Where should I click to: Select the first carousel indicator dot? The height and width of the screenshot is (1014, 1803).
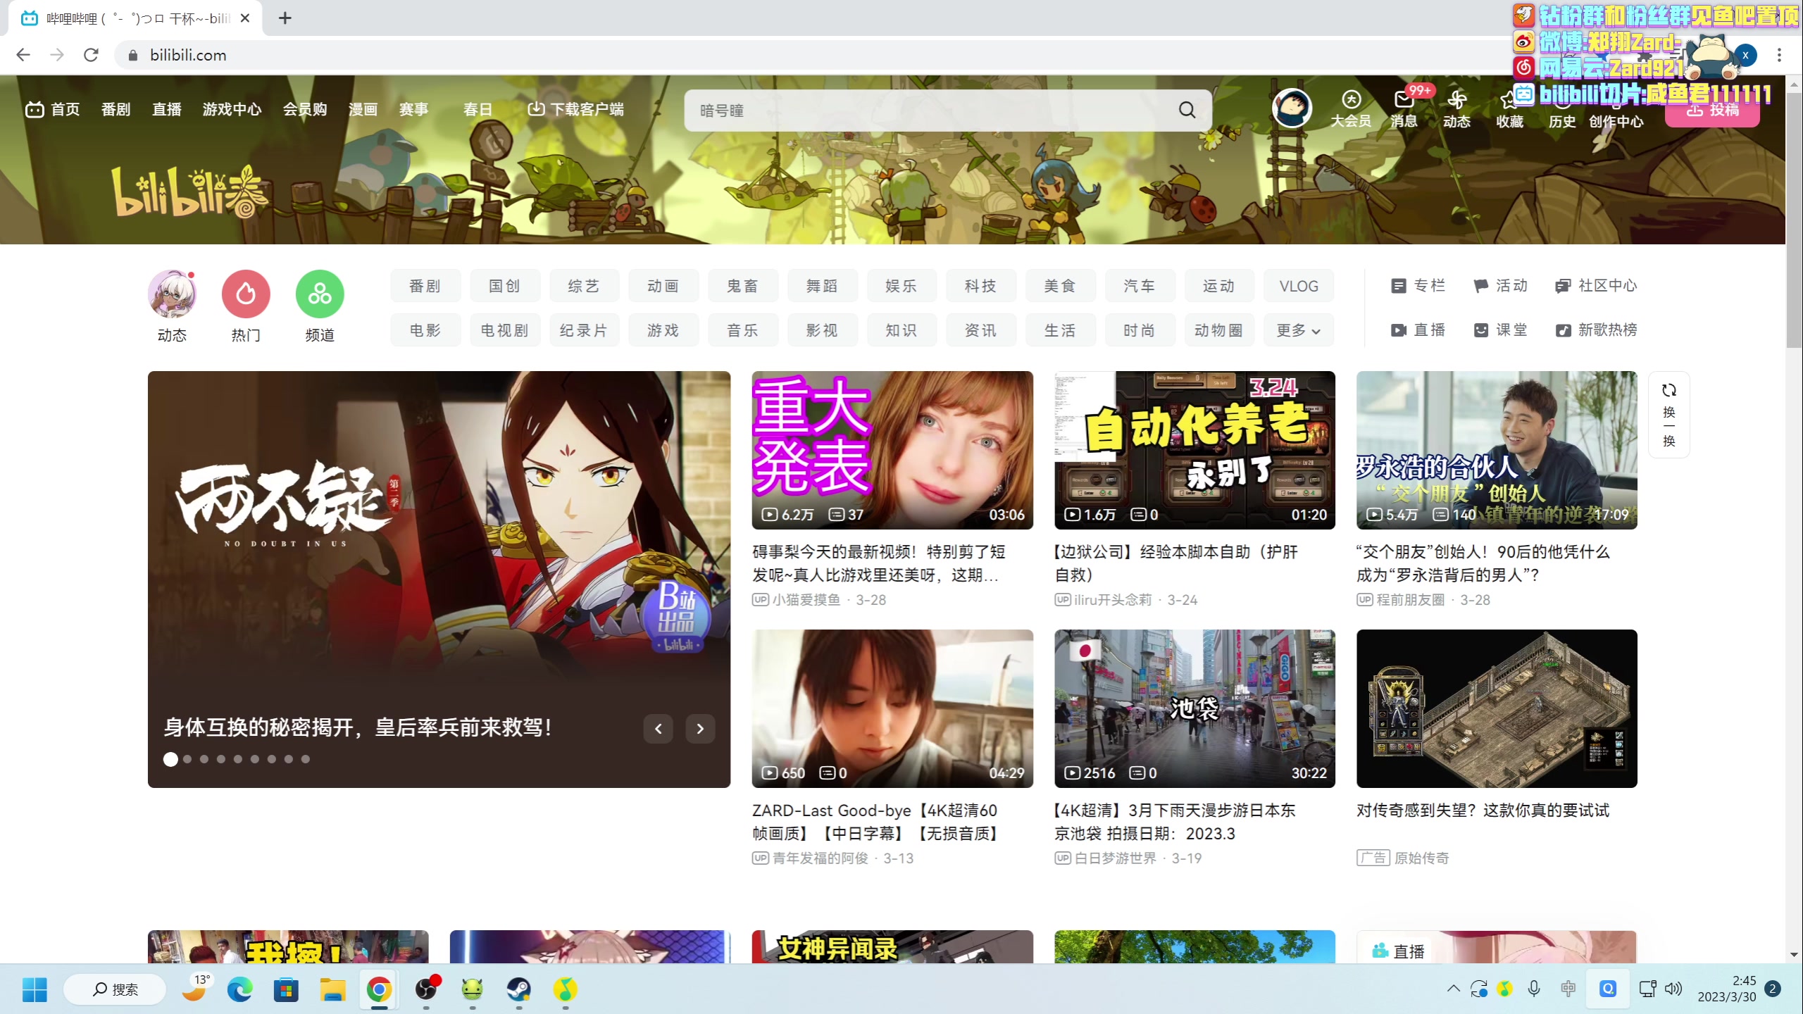pos(170,759)
